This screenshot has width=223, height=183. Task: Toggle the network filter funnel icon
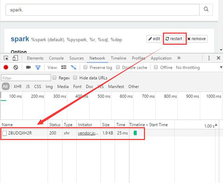pos(38,68)
